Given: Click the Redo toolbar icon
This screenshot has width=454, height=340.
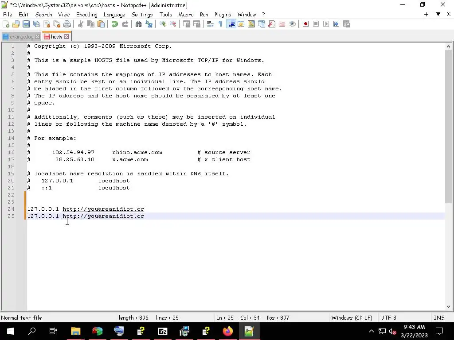Looking at the screenshot, I should (125, 24).
